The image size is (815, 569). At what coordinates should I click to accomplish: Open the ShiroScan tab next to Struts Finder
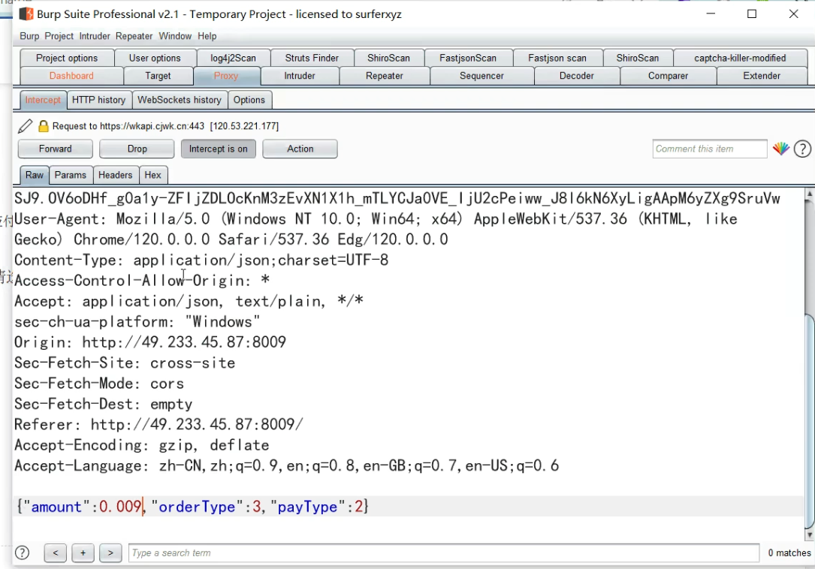coord(389,58)
